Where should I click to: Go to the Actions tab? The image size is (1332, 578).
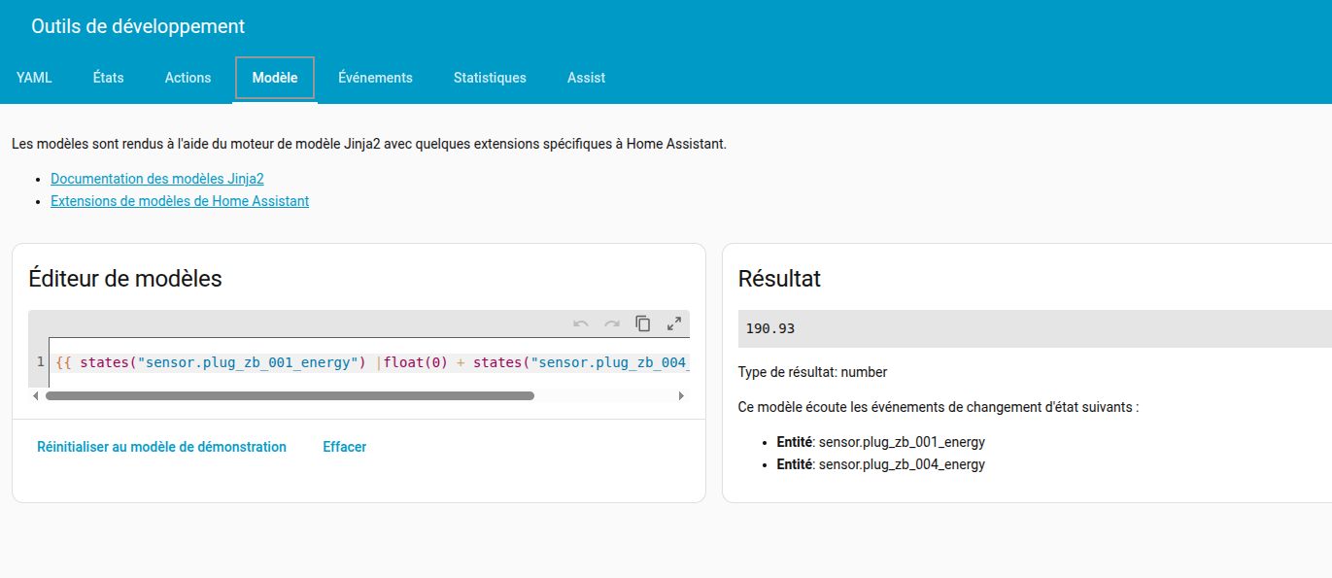pos(188,78)
